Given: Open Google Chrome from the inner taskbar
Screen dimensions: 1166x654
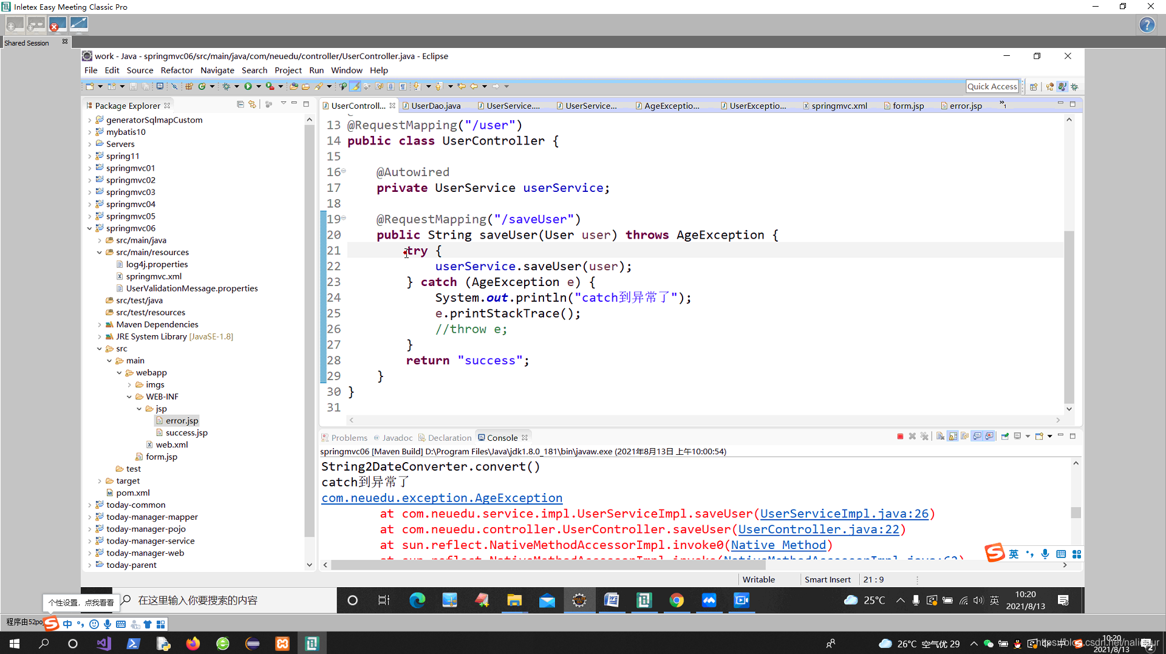Looking at the screenshot, I should (677, 600).
